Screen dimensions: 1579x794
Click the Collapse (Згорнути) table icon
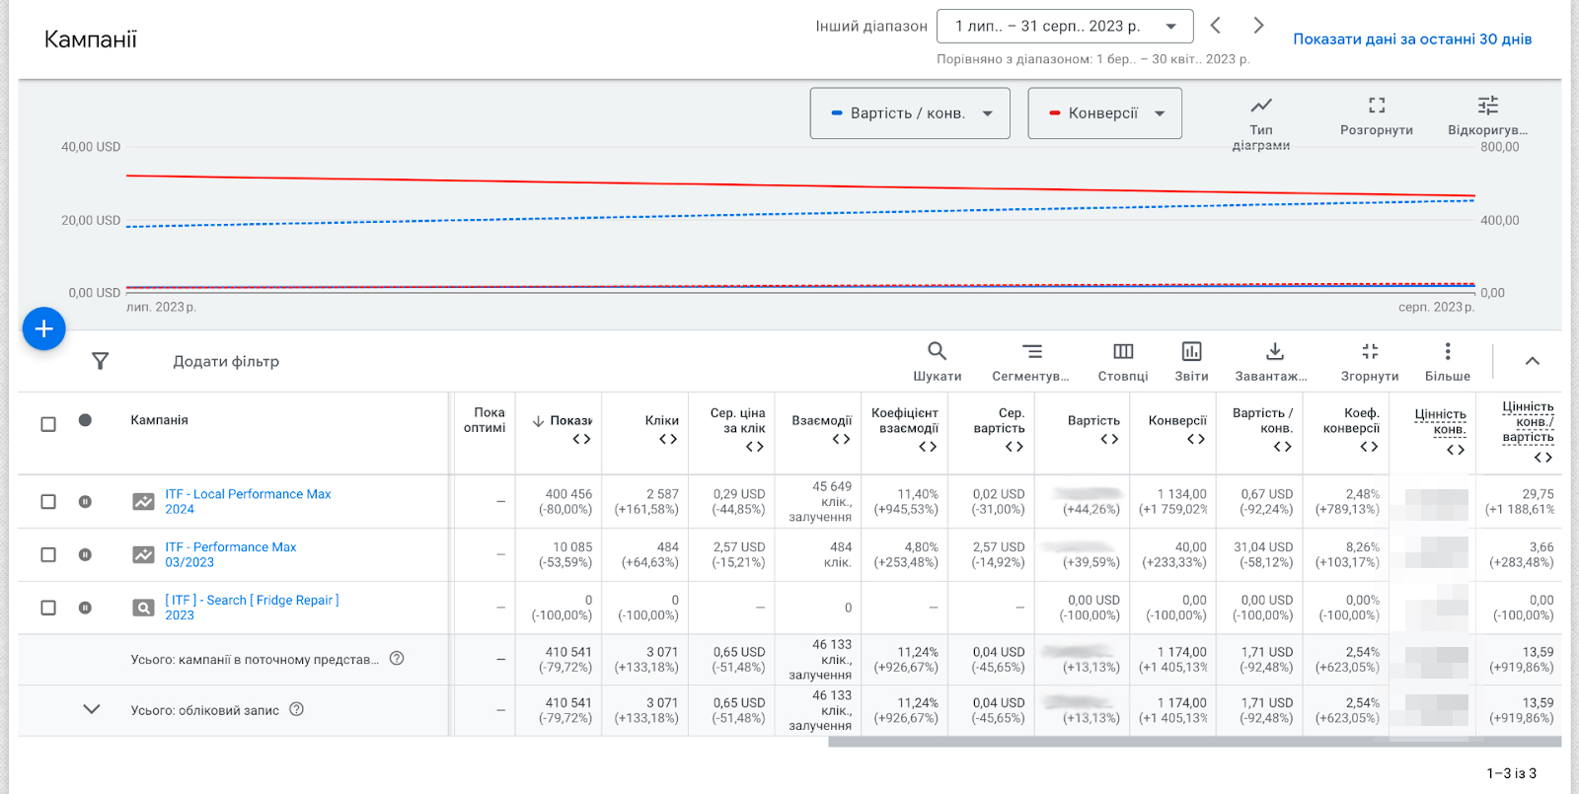coord(1370,352)
